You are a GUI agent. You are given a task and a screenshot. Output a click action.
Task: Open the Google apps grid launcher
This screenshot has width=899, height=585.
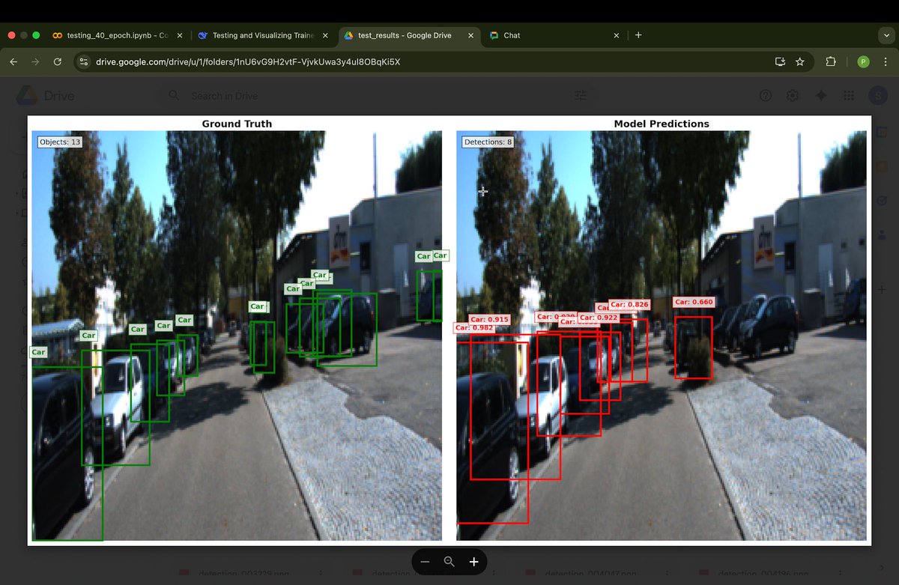coord(850,95)
